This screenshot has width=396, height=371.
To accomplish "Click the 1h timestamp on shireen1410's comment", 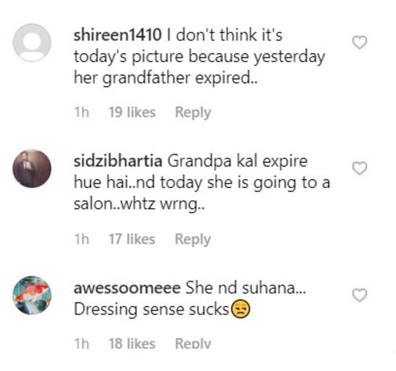I will coord(82,112).
